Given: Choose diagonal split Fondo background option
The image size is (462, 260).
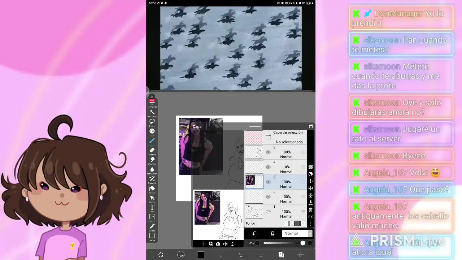Looking at the screenshot, I should click(x=303, y=224).
